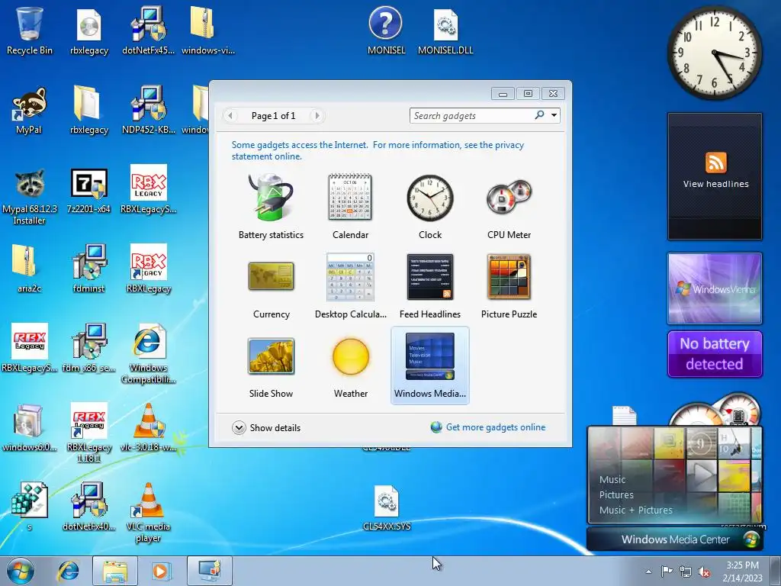Click the Windows Media Center gadget bar

coord(674,539)
